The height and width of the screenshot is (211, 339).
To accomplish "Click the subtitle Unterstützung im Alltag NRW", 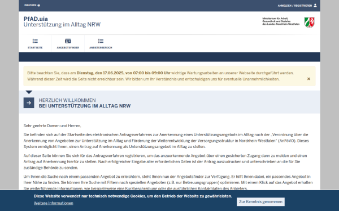I will 62,25.
